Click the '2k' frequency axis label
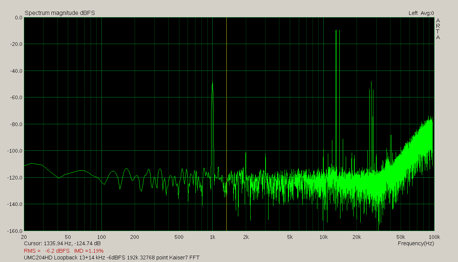This screenshot has height=262, width=458. click(x=246, y=237)
